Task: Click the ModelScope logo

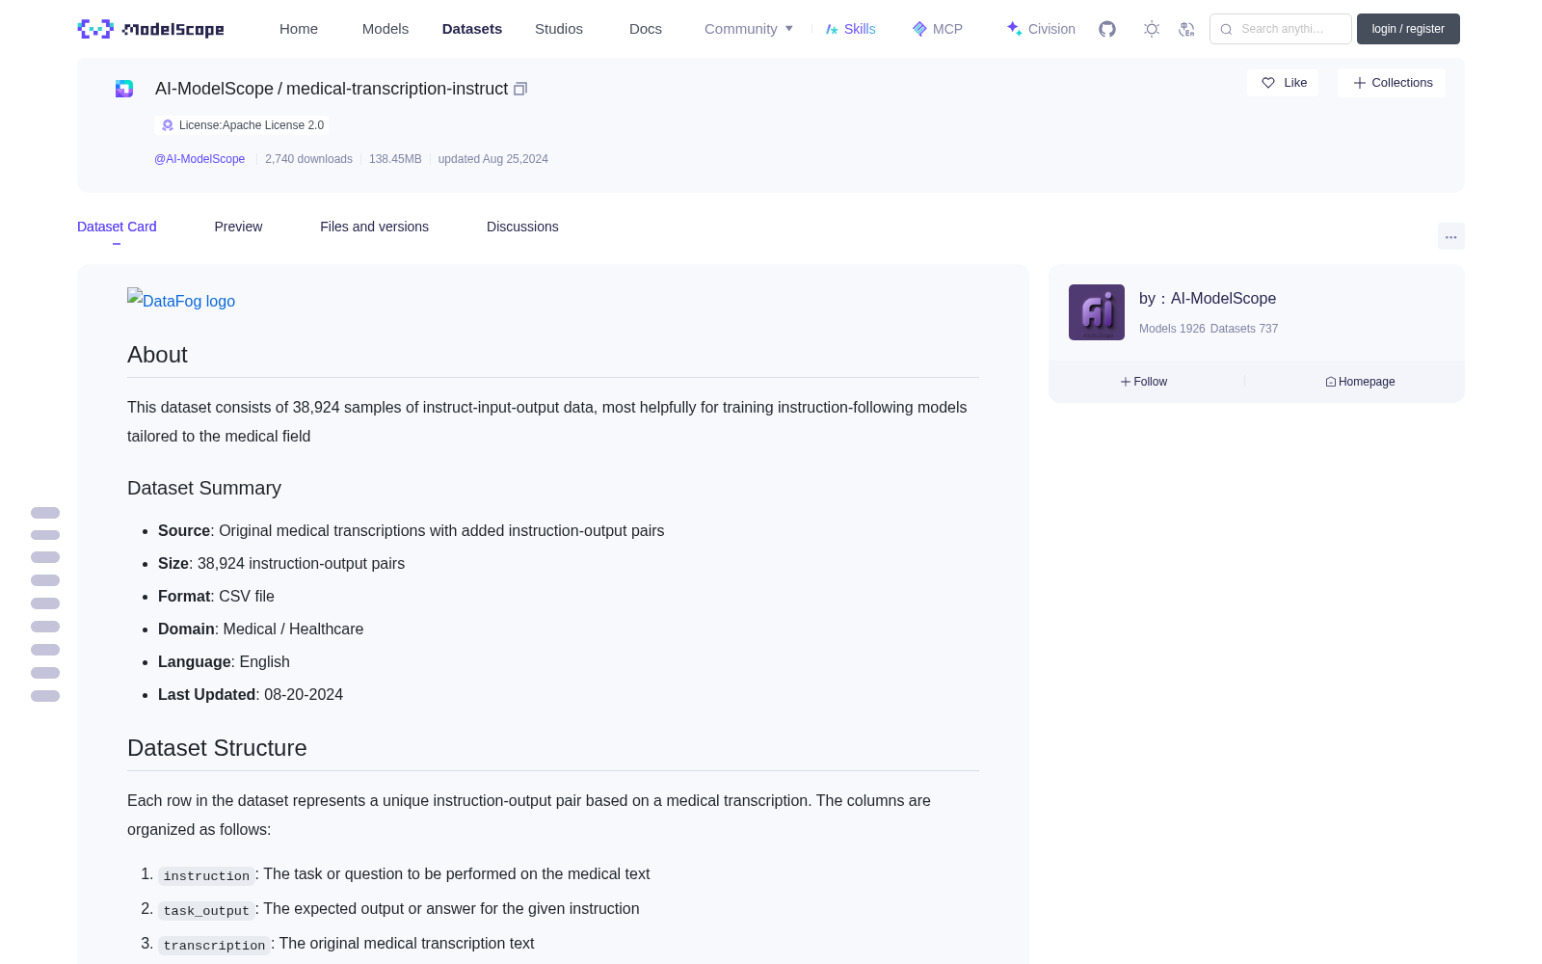Action: (x=150, y=29)
